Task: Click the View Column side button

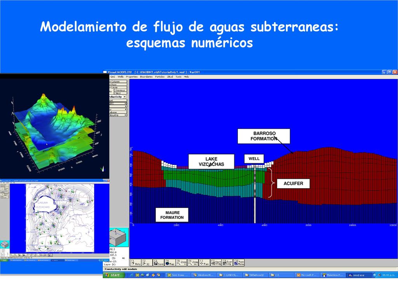Action: [118, 81]
